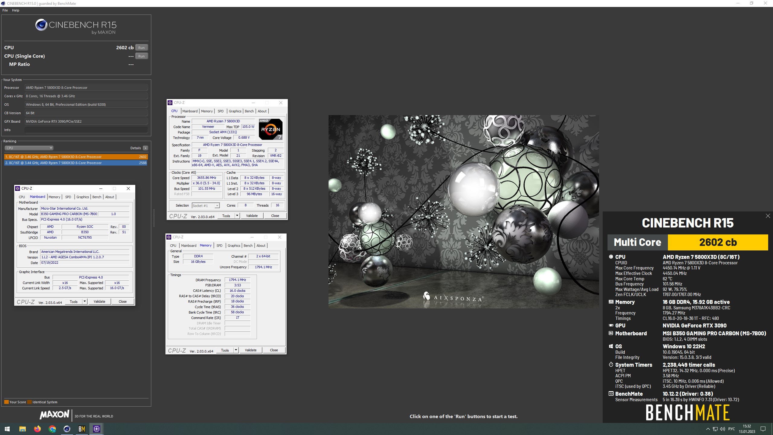The width and height of the screenshot is (773, 435).
Task: Switch to Memory tab in Mainboard CPU-Z window
Action: [54, 197]
